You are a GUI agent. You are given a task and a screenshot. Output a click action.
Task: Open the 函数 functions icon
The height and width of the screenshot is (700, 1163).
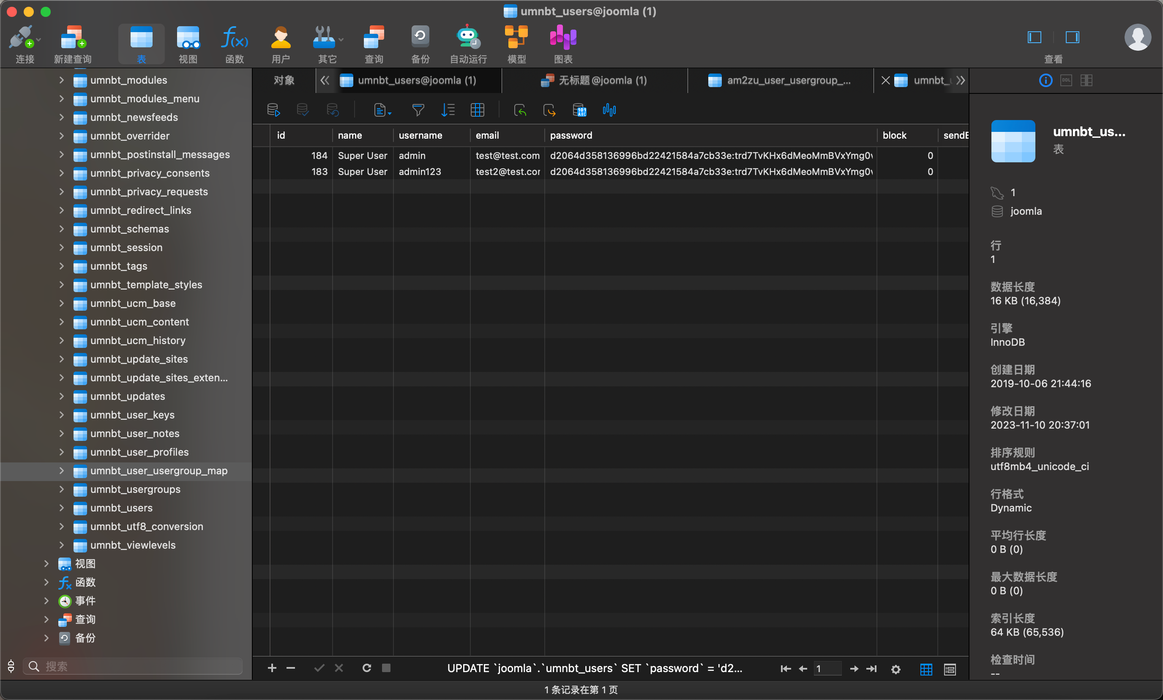pyautogui.click(x=235, y=44)
